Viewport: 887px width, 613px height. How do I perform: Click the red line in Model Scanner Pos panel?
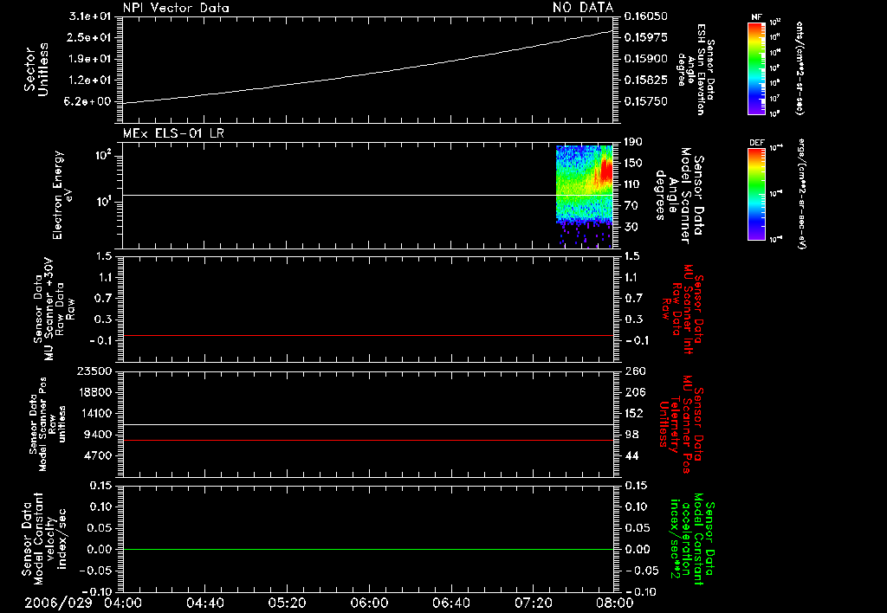tap(367, 440)
